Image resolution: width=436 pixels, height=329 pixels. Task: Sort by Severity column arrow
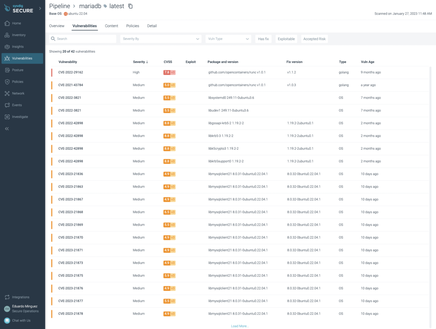(147, 62)
